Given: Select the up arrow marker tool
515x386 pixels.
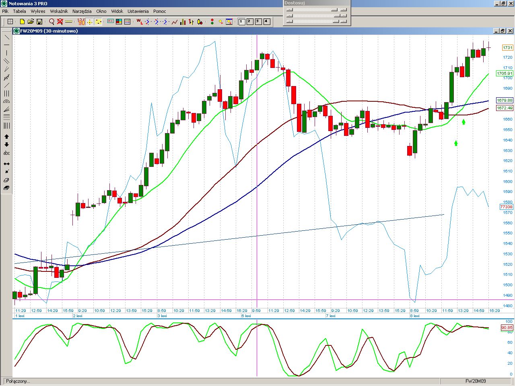Looking at the screenshot, I should click(6, 137).
